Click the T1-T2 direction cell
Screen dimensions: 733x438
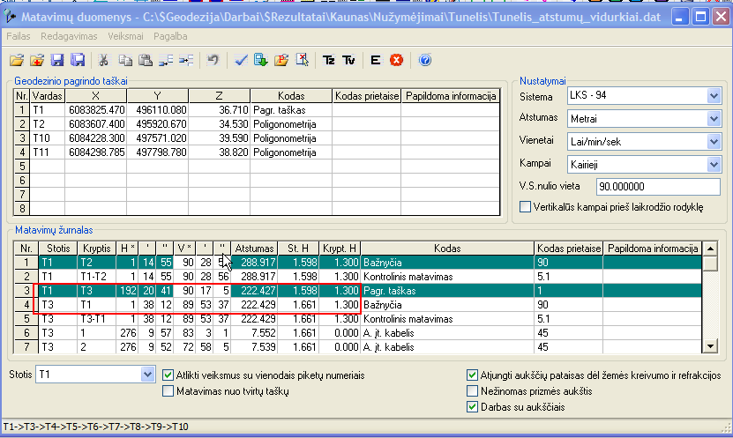[x=96, y=277]
